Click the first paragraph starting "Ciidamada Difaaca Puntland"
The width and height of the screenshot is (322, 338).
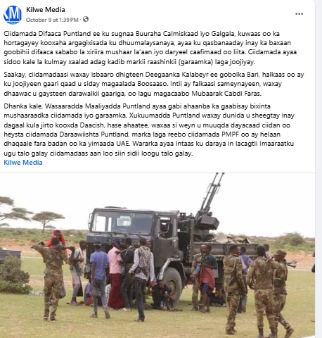point(150,48)
